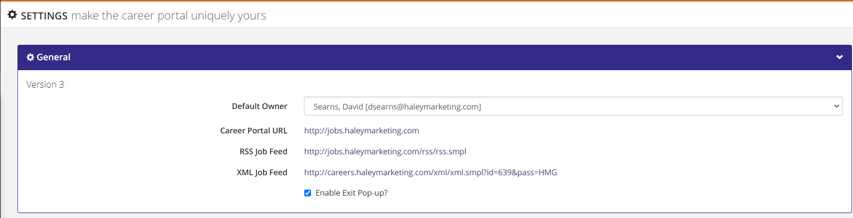Click the "make the career portal uniquely yours" subtitle
The height and width of the screenshot is (218, 853).
click(169, 16)
